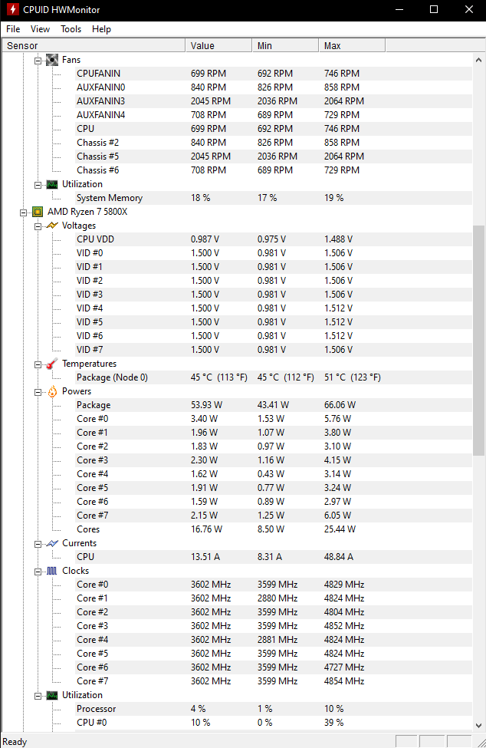
Task: Open the Tools menu
Action: coord(71,29)
